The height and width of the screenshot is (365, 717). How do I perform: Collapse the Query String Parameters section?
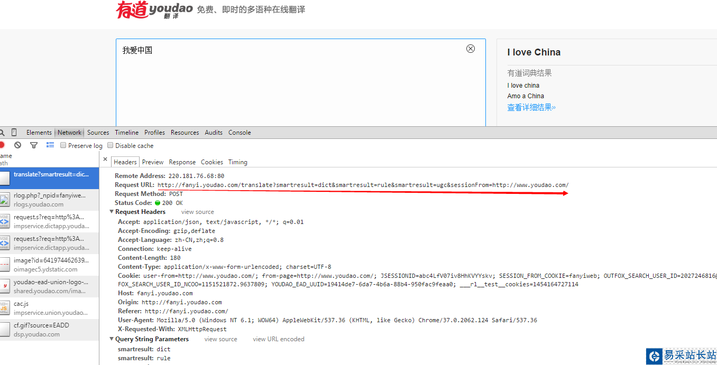[x=112, y=339]
